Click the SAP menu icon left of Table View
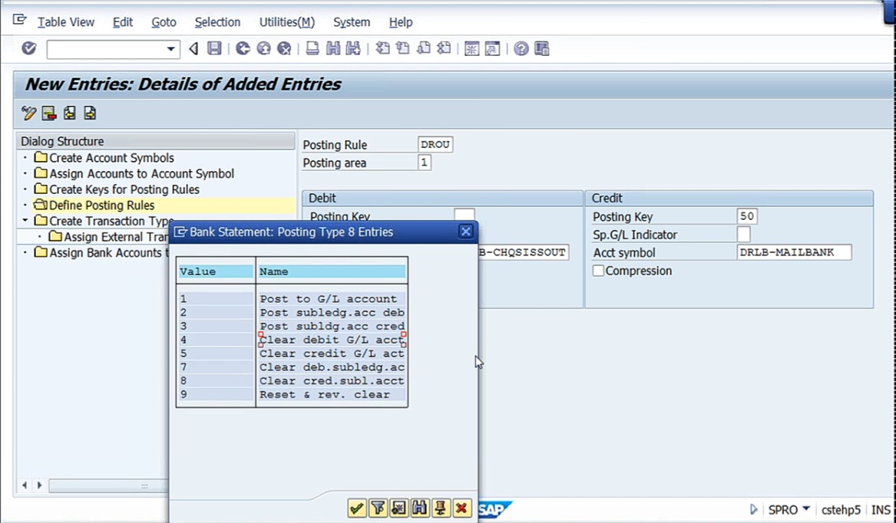The width and height of the screenshot is (896, 523). (x=19, y=20)
